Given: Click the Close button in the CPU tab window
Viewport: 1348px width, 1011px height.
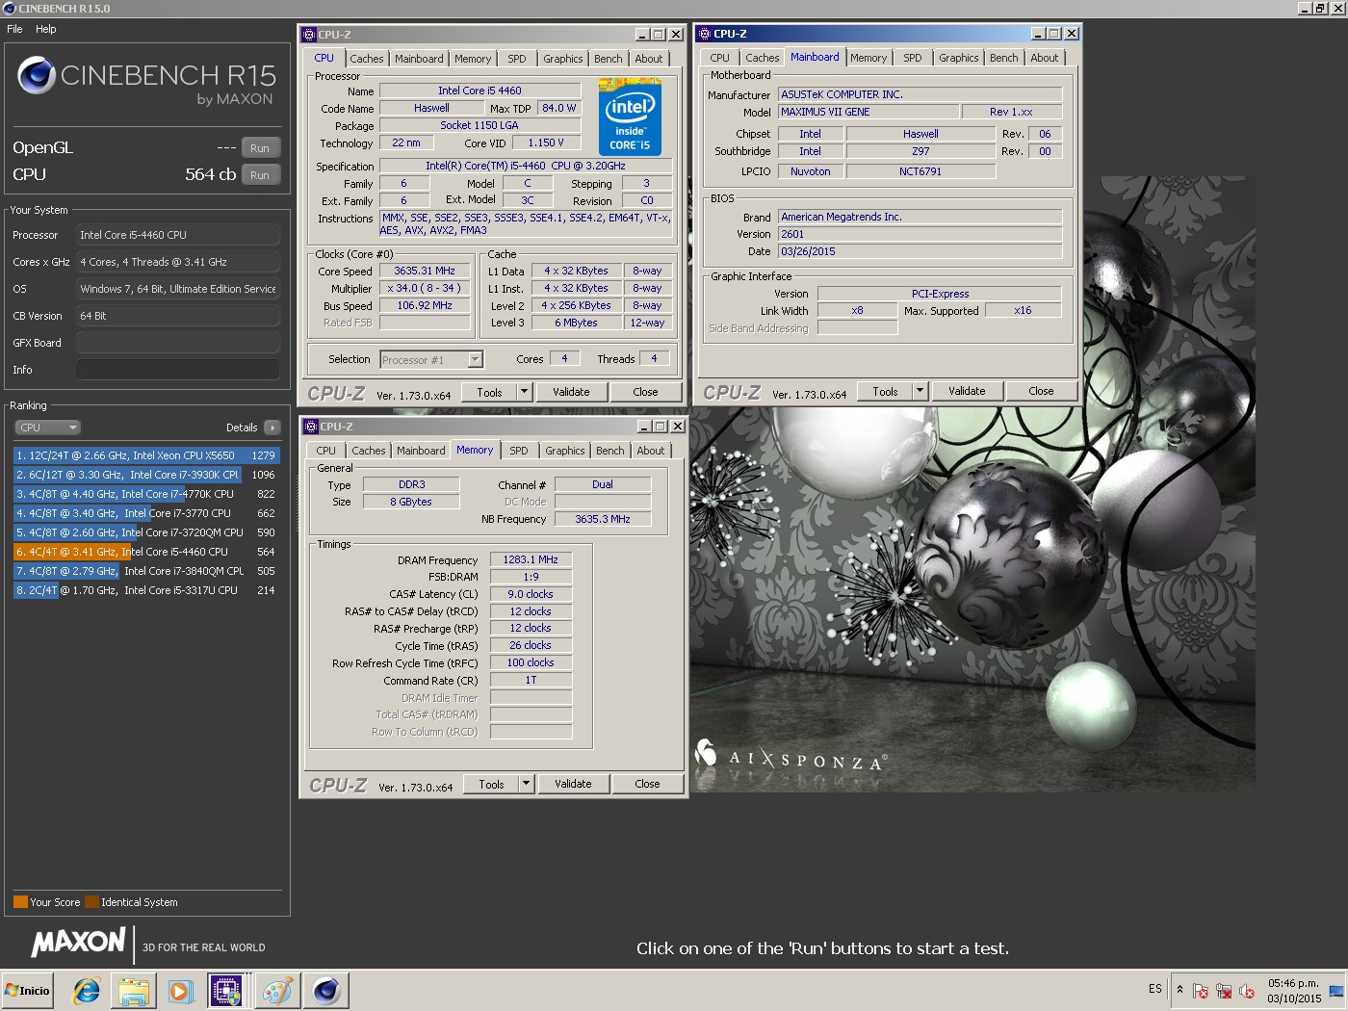Looking at the screenshot, I should pyautogui.click(x=645, y=392).
